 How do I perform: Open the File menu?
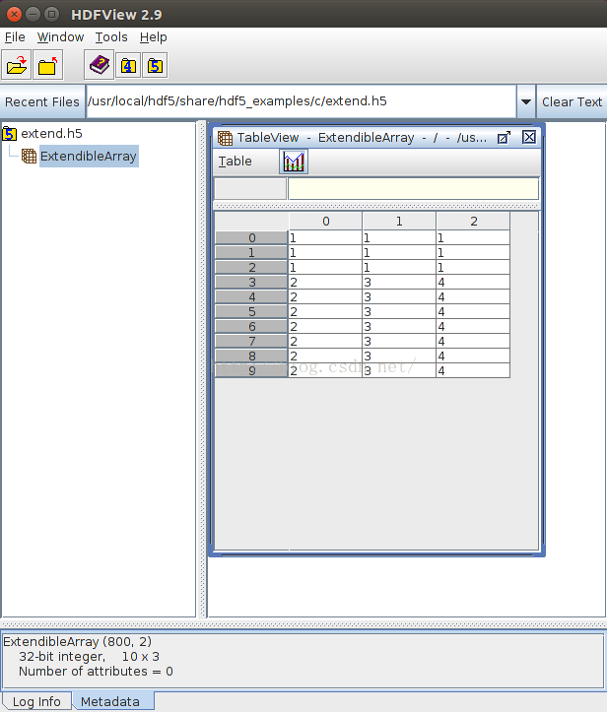tap(15, 37)
